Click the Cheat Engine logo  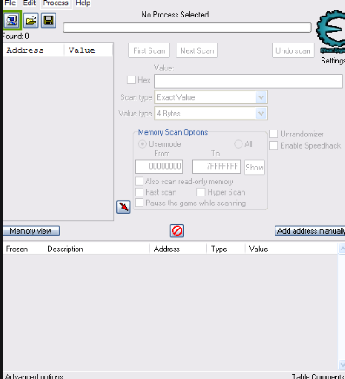(331, 32)
